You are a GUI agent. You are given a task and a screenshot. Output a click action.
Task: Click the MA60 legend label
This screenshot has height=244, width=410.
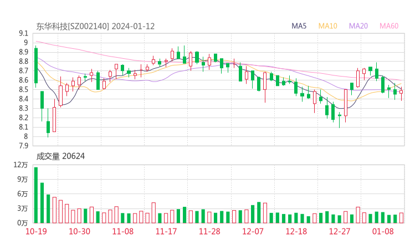click(x=389, y=26)
